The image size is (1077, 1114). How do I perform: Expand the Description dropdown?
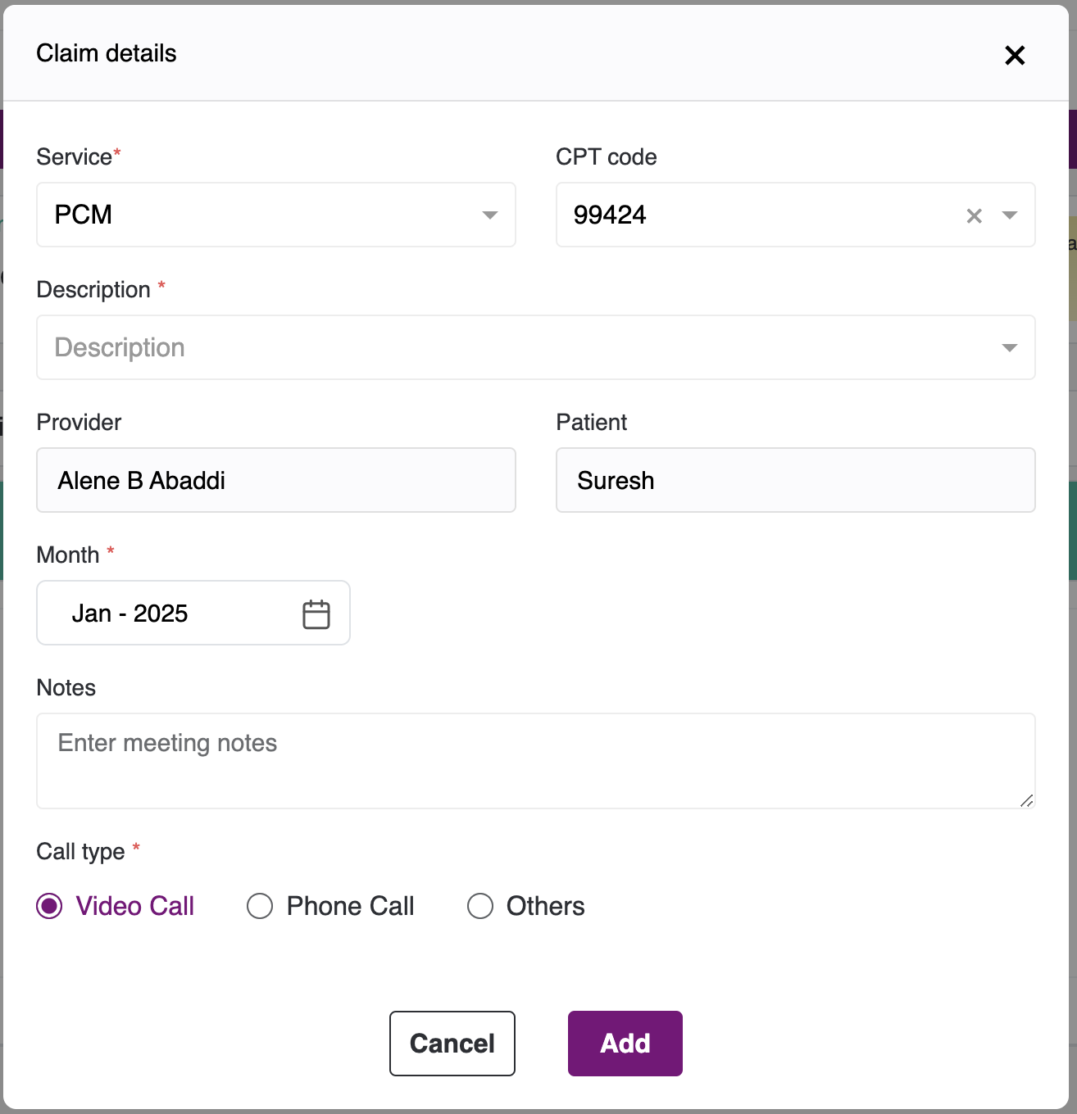[1009, 347]
